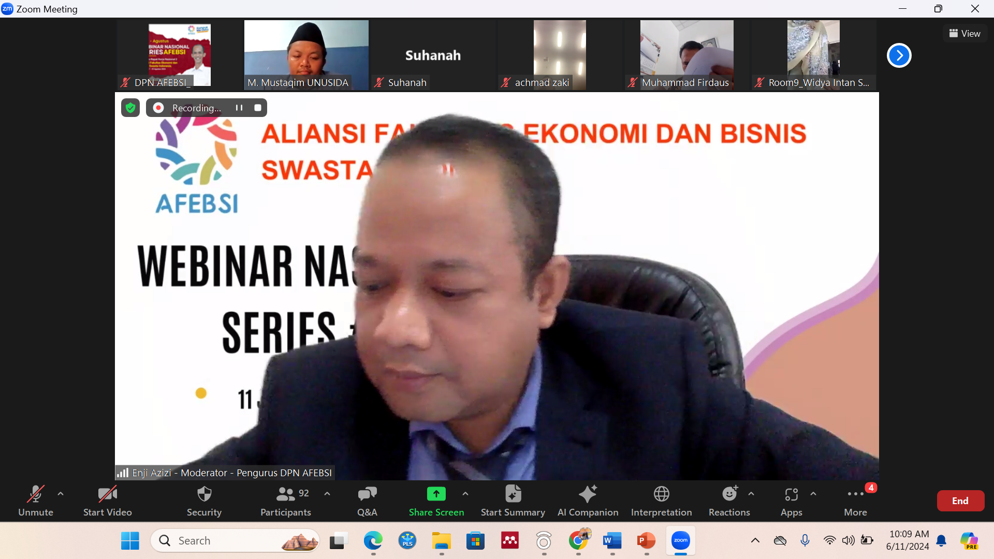Open File Explorer from the taskbar
The image size is (994, 559).
441,541
